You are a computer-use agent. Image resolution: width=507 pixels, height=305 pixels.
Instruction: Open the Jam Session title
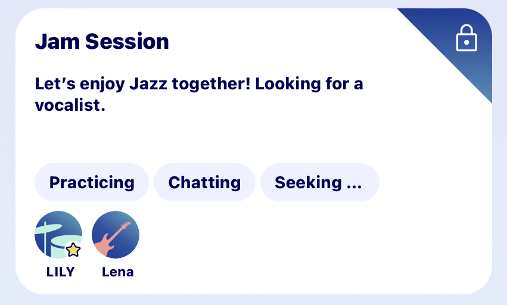[102, 42]
